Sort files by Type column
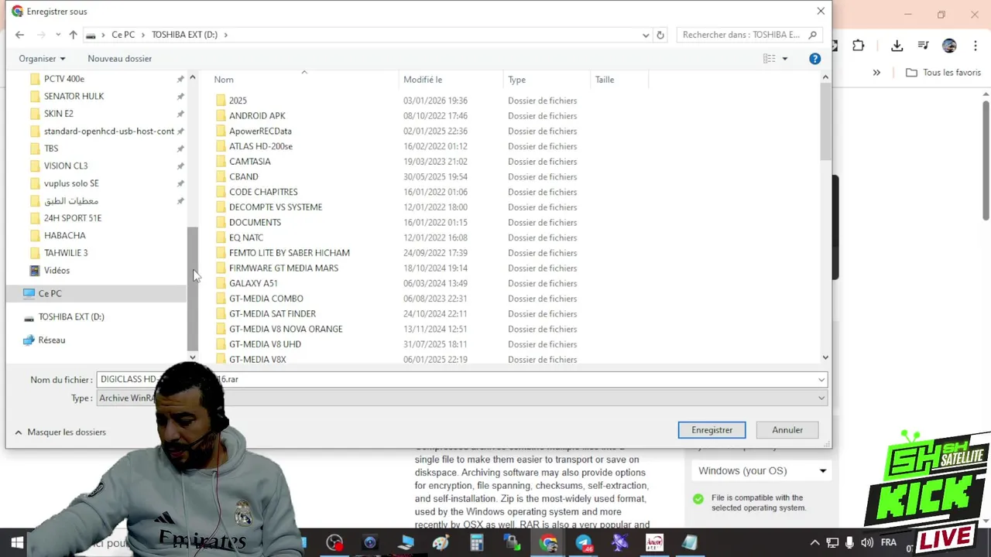This screenshot has height=557, width=991. click(516, 80)
